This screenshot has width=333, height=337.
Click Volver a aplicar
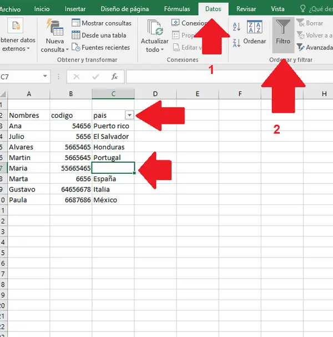pyautogui.click(x=315, y=35)
